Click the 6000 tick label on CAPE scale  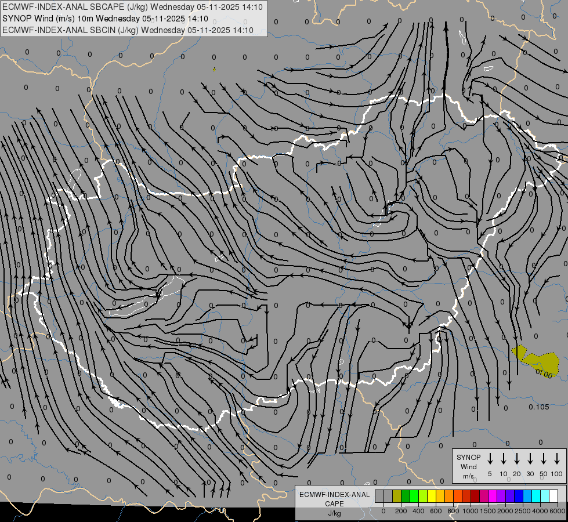click(558, 511)
